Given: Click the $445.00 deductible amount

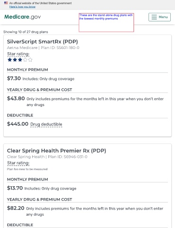Looking at the screenshot, I should pos(17,124).
